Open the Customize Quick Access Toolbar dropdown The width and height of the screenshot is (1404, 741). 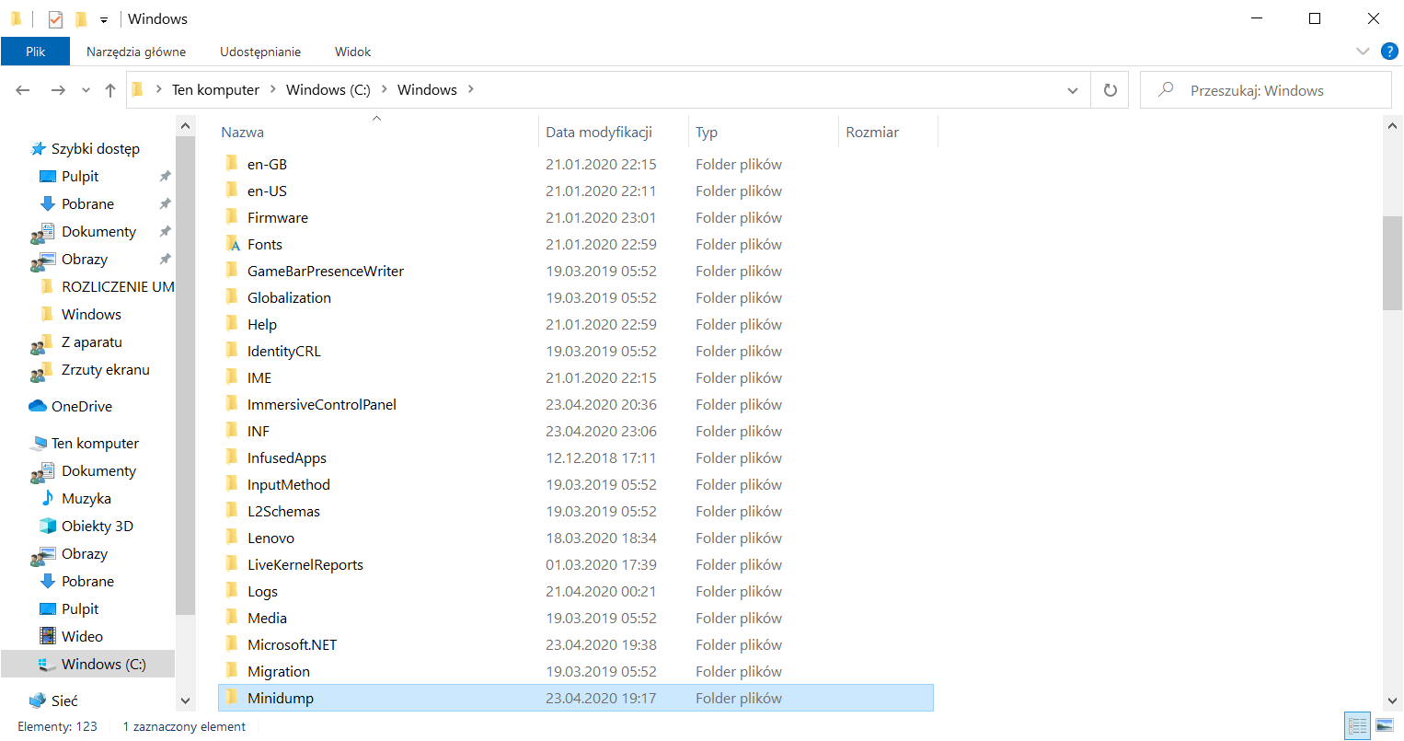[x=104, y=19]
